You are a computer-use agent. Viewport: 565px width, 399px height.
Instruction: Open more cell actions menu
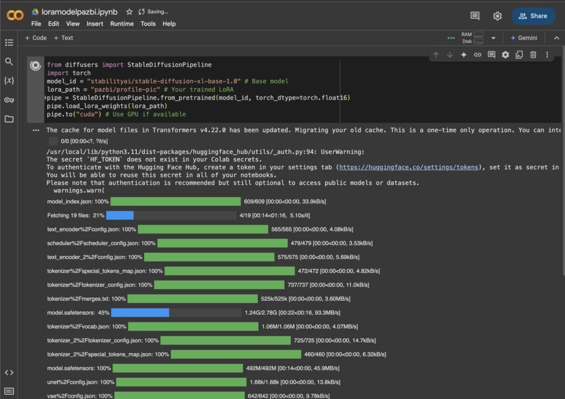point(547,55)
